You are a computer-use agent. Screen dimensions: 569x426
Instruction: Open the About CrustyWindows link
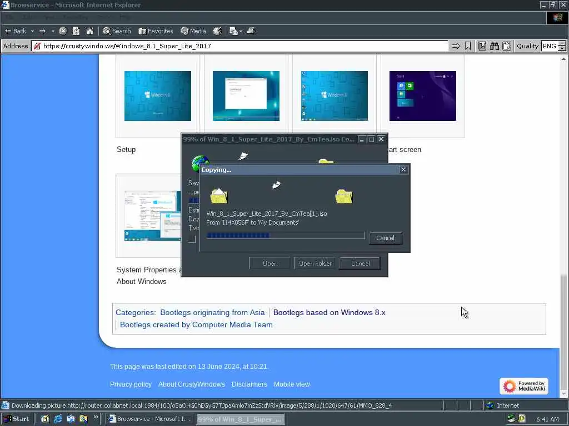(192, 384)
